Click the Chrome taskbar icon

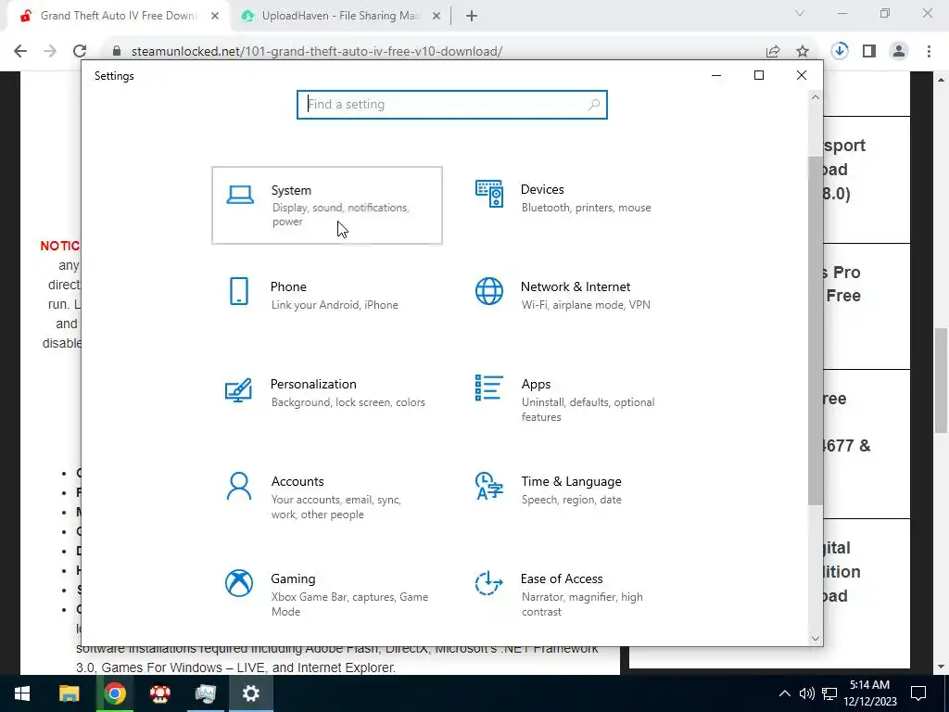click(x=114, y=693)
